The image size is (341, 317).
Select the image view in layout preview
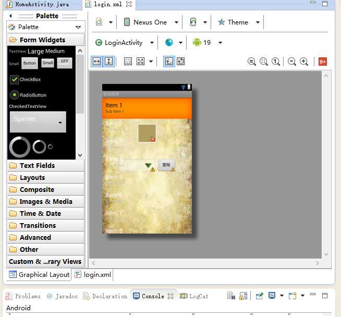tap(147, 133)
